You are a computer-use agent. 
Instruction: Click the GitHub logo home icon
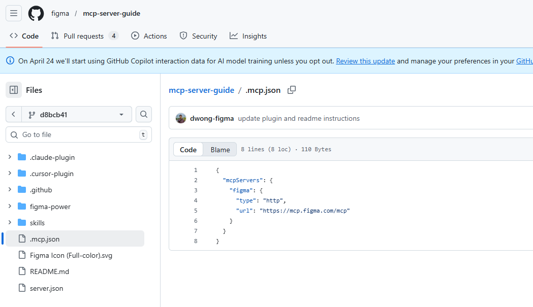tap(36, 13)
